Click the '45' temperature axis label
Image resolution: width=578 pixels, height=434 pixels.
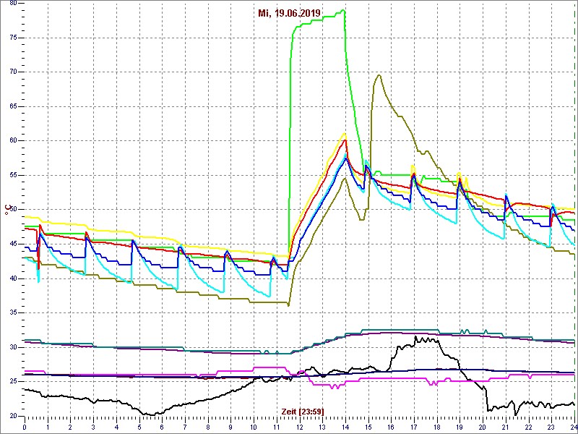click(x=14, y=244)
